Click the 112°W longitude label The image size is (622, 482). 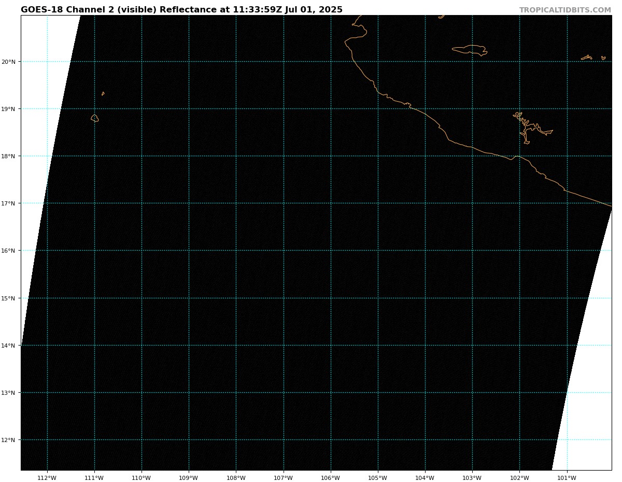(x=47, y=478)
